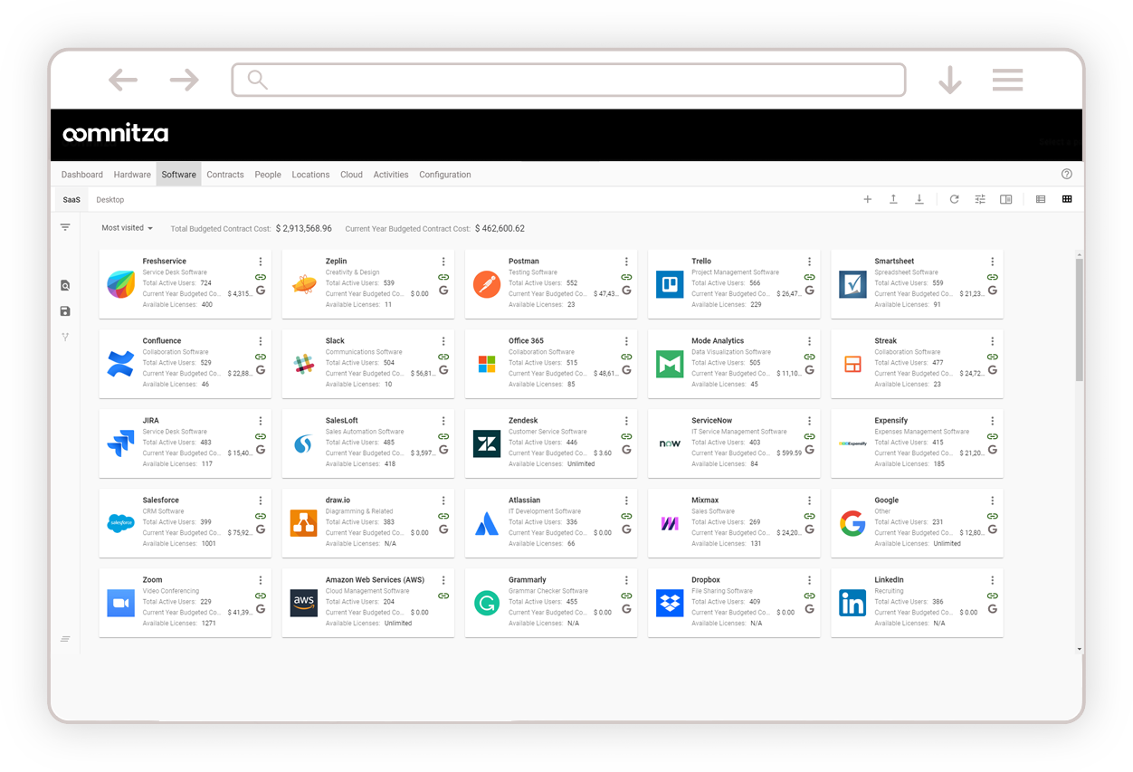Click the browser address search field
Viewport: 1133px width, 772px height.
pos(568,80)
